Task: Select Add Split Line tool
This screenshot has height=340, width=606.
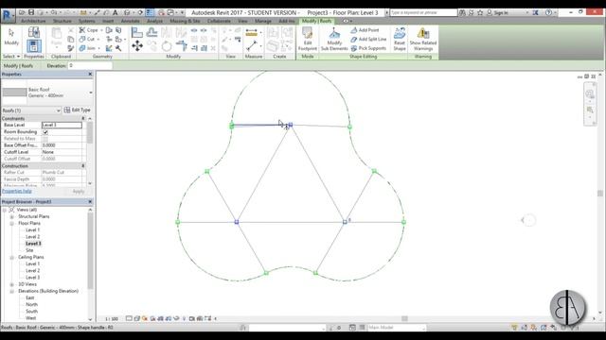Action: click(368, 39)
